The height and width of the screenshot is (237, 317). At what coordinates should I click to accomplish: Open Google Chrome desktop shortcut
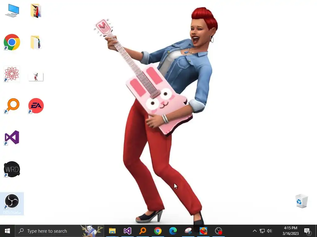tap(12, 42)
